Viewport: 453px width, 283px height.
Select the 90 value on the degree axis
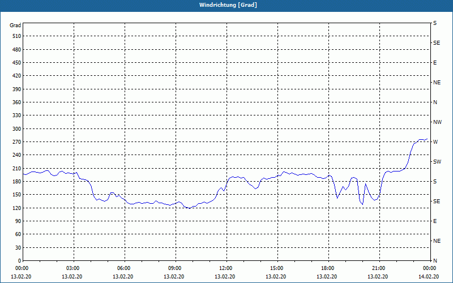point(18,221)
